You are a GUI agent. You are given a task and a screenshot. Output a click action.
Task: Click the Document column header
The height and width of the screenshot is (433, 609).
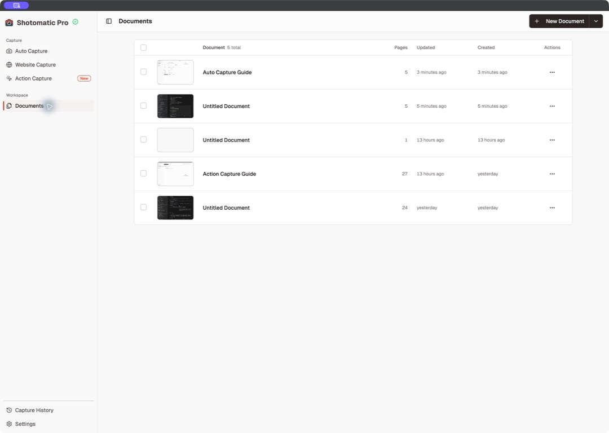tap(214, 47)
